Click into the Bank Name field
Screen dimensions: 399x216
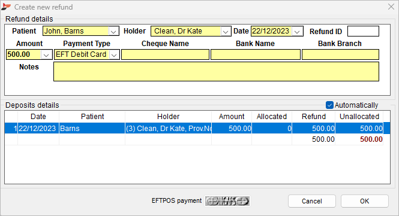(x=256, y=54)
